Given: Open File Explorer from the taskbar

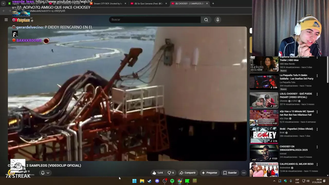Looking at the screenshot, I should [x=142, y=181].
